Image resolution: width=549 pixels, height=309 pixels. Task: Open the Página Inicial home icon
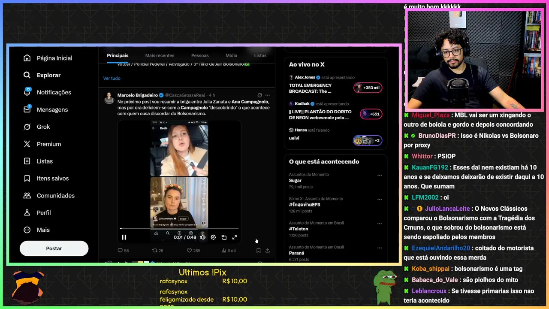(x=27, y=58)
